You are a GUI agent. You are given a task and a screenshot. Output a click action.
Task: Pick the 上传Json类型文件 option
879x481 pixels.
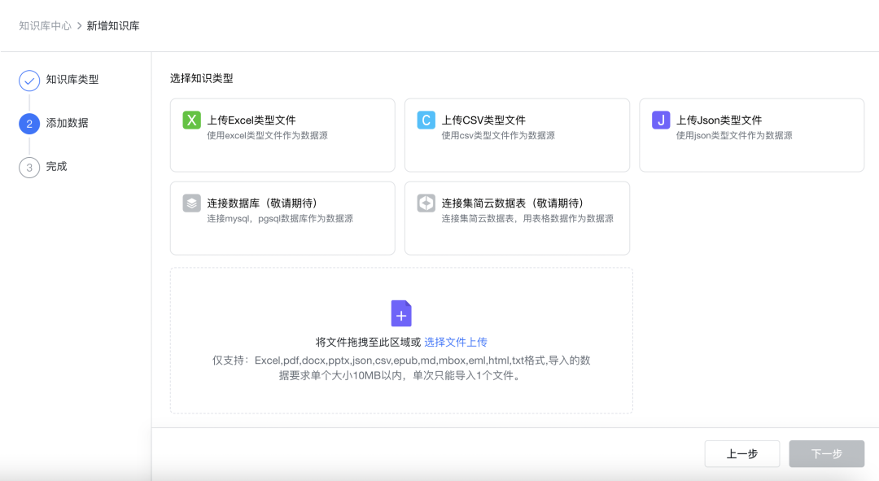tap(751, 135)
